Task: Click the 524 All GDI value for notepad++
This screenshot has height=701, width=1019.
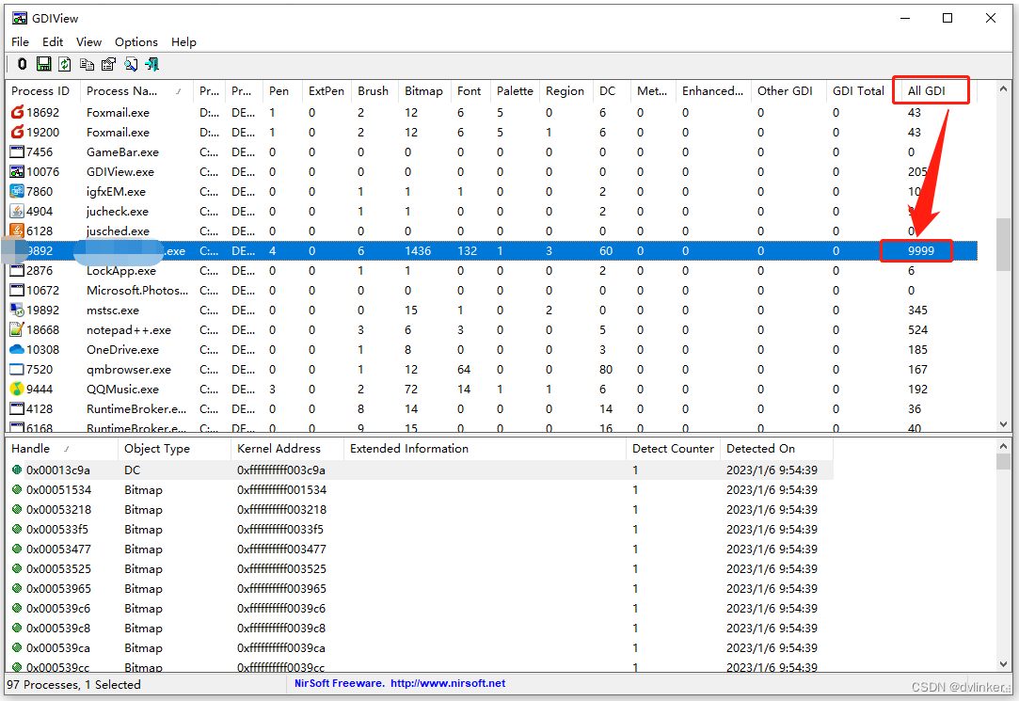Action: click(x=917, y=330)
